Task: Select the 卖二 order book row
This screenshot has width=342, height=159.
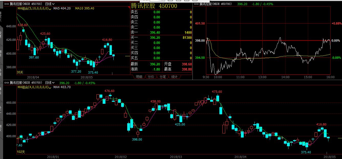Action: pos(161,27)
